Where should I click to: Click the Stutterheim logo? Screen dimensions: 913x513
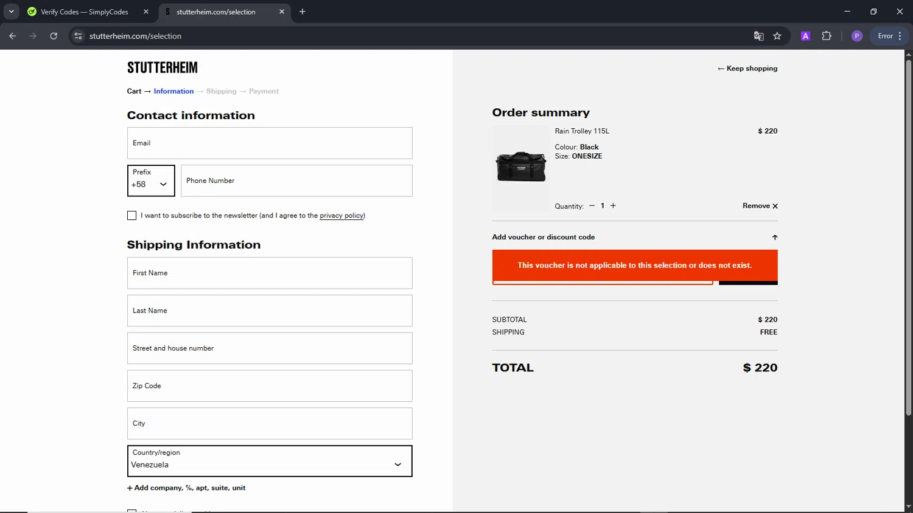pyautogui.click(x=163, y=67)
